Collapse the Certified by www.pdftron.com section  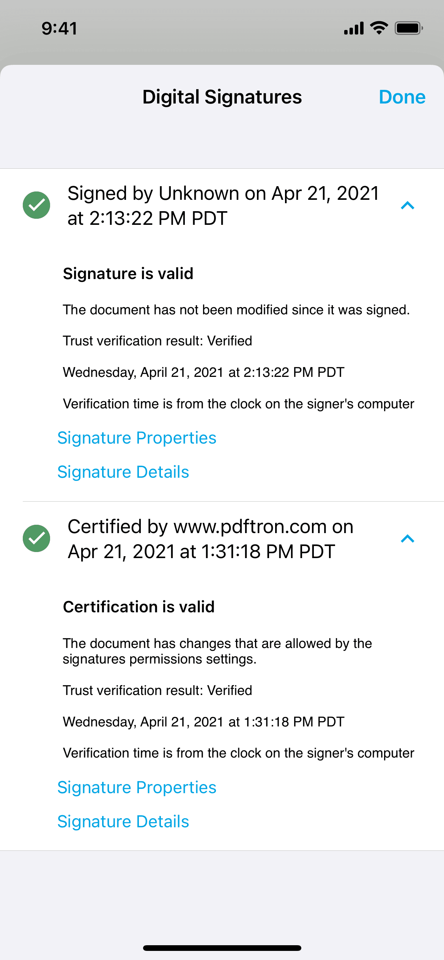pyautogui.click(x=407, y=539)
